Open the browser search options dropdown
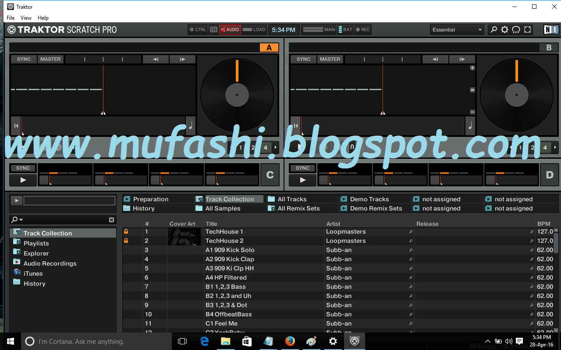The width and height of the screenshot is (561, 350). [18, 220]
